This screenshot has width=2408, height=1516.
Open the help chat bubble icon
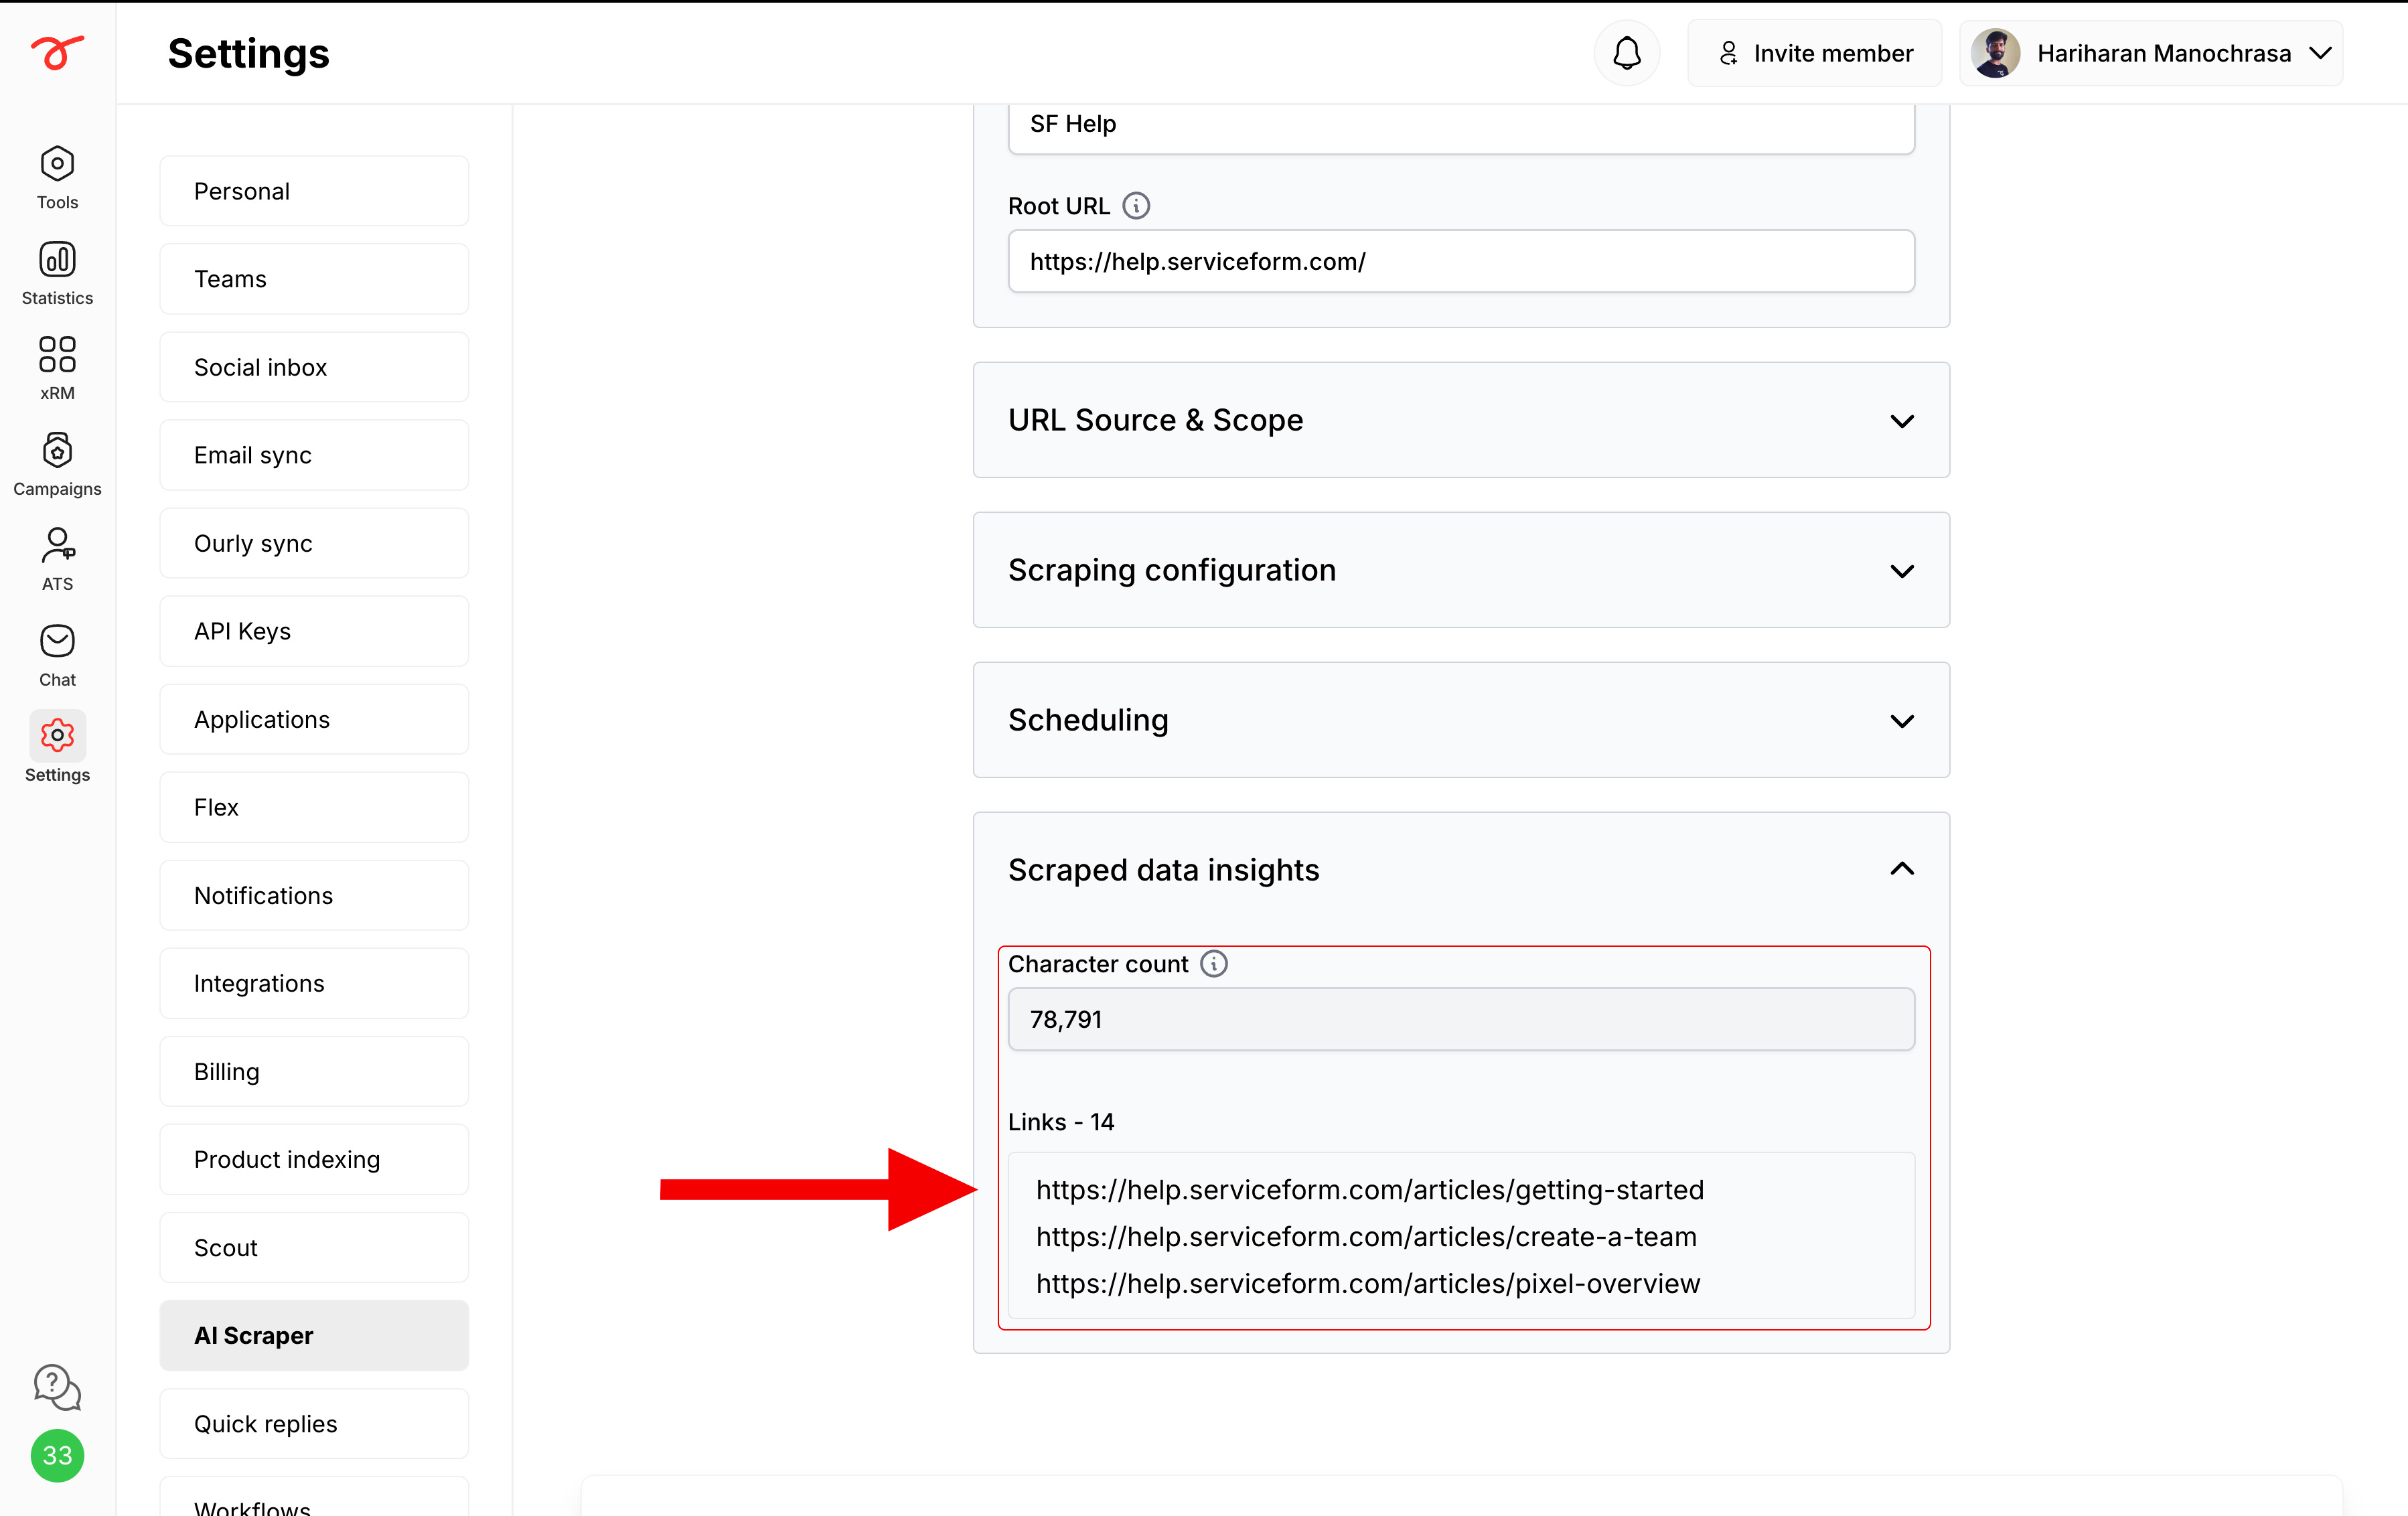(57, 1387)
